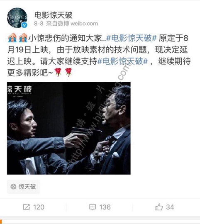Image resolution: width=200 pixels, height=224 pixels.
Task: Click the repost share icon
Action: 27,207
